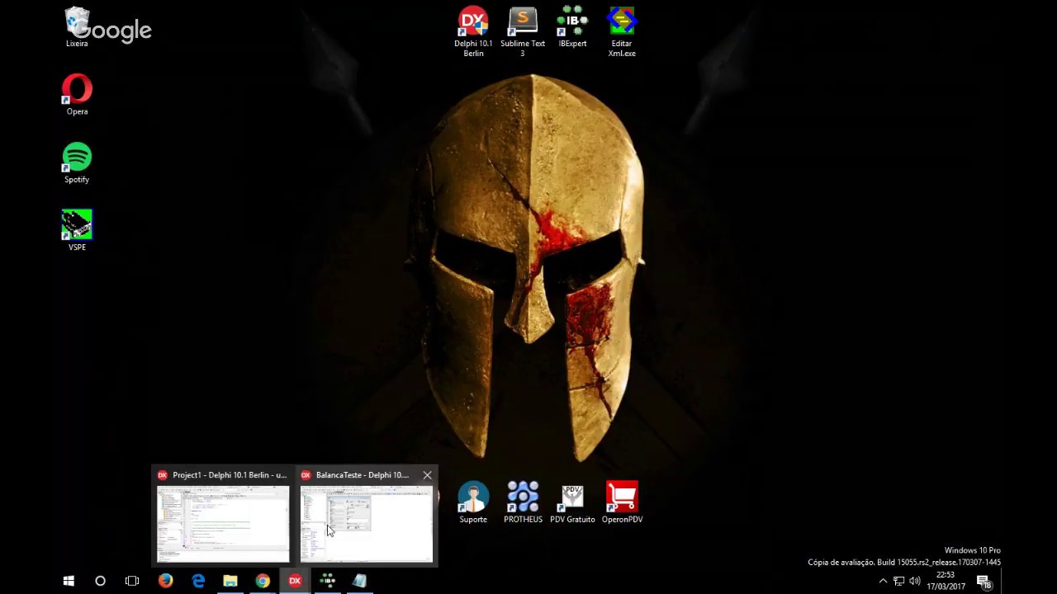Launch Google Chrome from the taskbar
The height and width of the screenshot is (594, 1057).
pyautogui.click(x=263, y=581)
